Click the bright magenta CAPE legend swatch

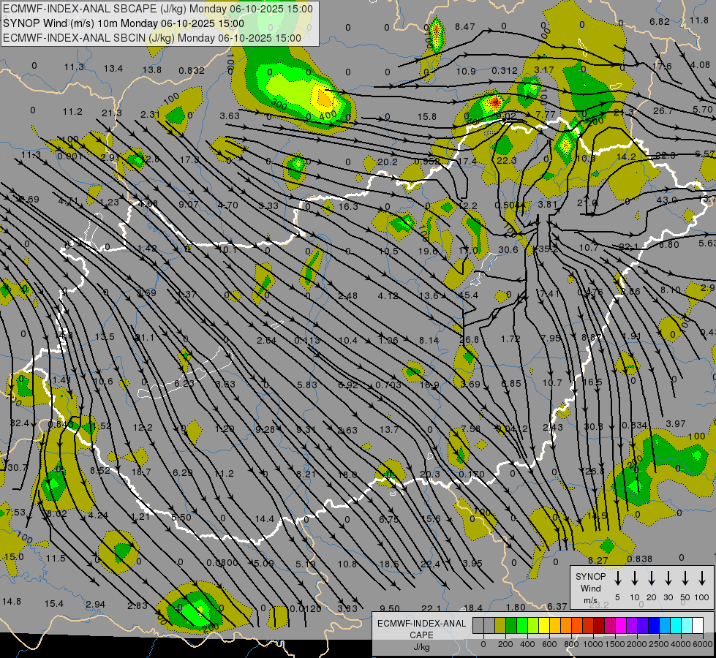coord(622,626)
